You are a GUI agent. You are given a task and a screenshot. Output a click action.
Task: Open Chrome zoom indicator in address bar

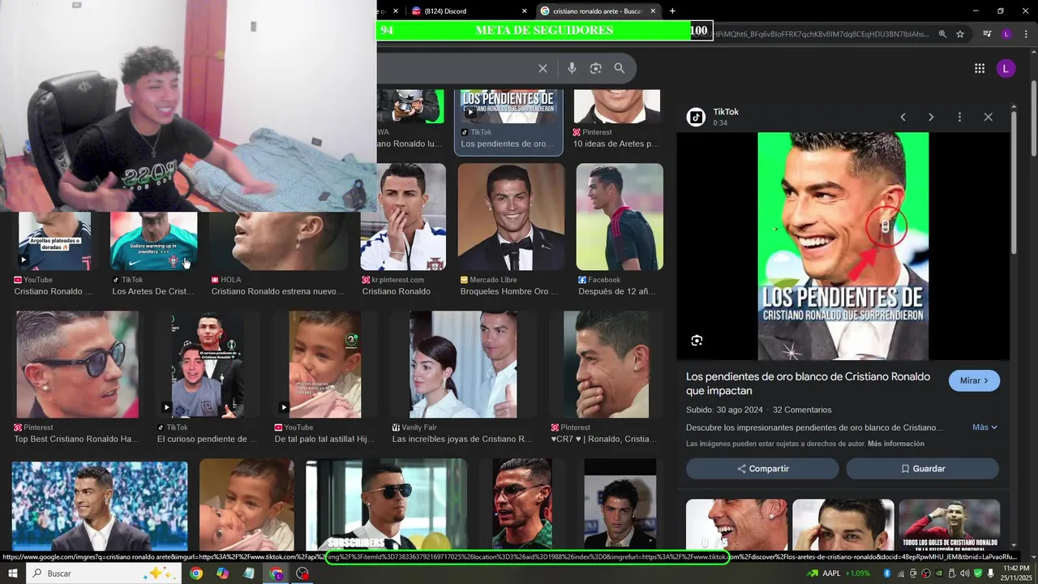point(942,34)
